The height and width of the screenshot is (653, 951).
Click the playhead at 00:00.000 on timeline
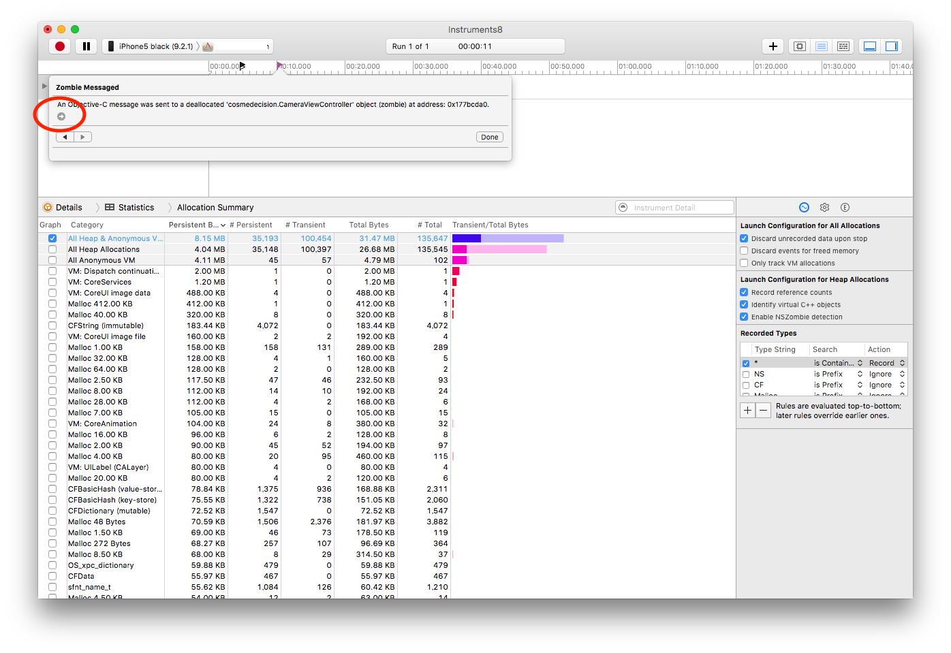click(x=242, y=66)
